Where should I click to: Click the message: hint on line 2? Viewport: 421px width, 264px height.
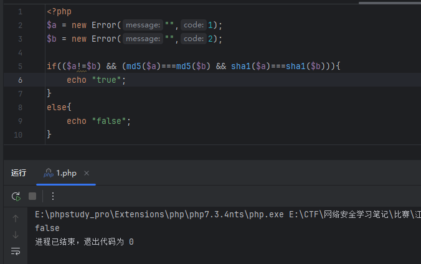click(x=142, y=25)
